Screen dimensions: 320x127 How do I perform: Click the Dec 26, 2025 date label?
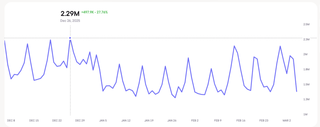click(70, 21)
